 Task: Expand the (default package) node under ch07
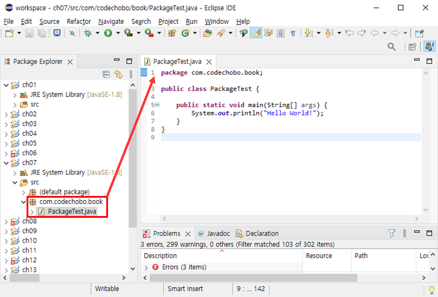[x=24, y=192]
